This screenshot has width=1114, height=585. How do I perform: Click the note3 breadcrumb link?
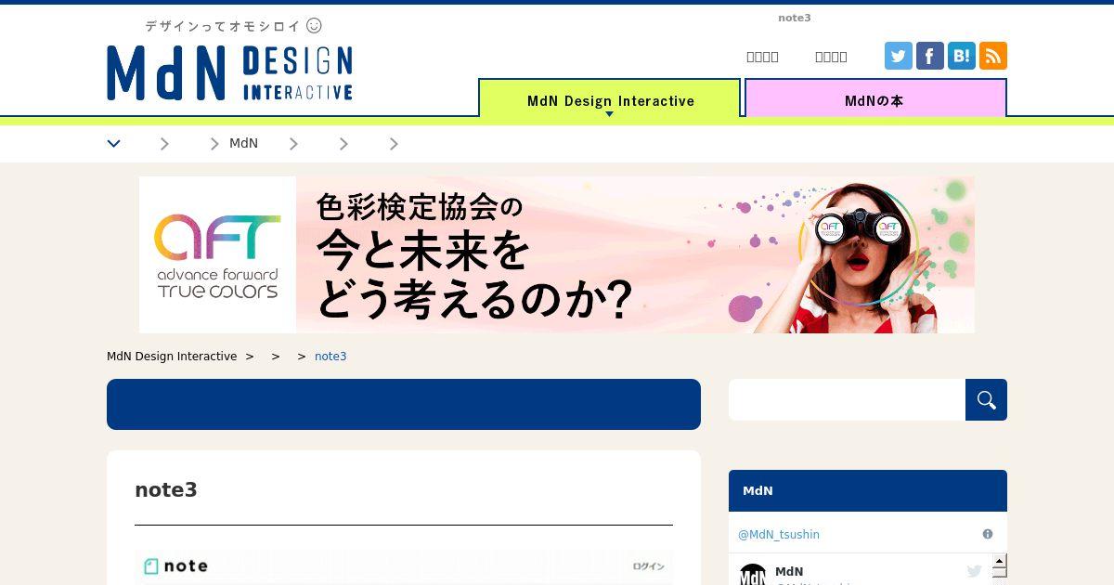(x=330, y=357)
